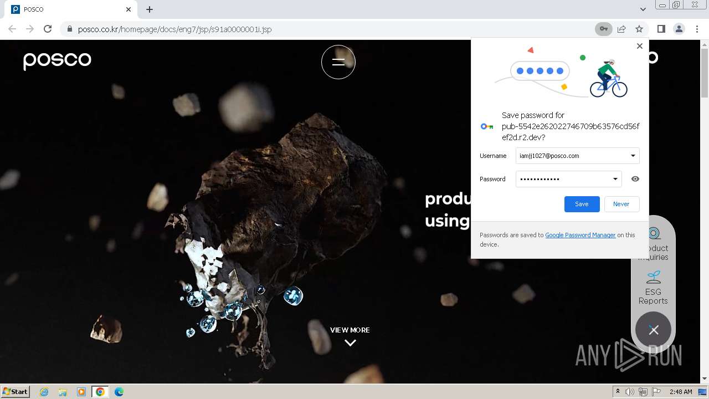Click the Username field iamjj1027@posco.com
The height and width of the screenshot is (399, 709).
577,156
